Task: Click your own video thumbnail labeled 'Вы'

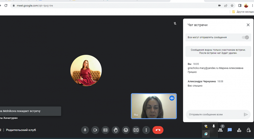Action: click(x=154, y=106)
